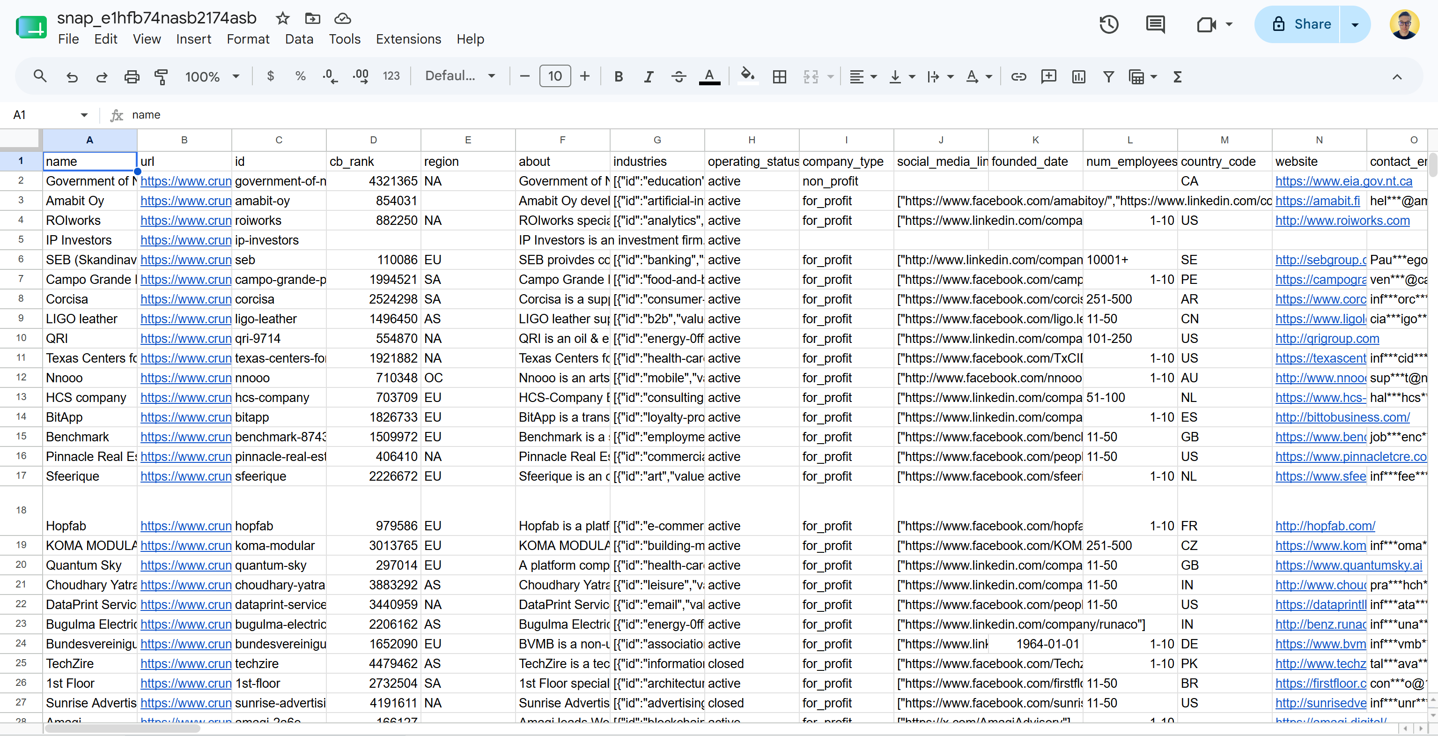
Task: Decrease decimal places
Action: [331, 76]
